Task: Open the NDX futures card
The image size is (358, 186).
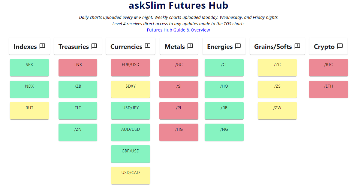Action: tap(29, 89)
